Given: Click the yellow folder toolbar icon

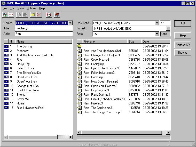Looking at the screenshot, I should [x=33, y=15].
